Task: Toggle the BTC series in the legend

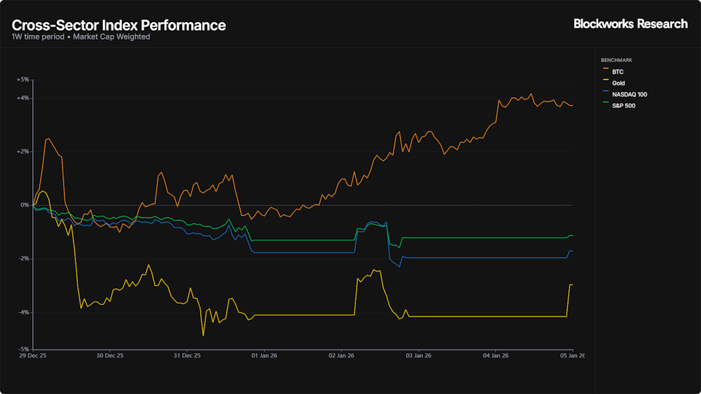Action: tap(618, 72)
